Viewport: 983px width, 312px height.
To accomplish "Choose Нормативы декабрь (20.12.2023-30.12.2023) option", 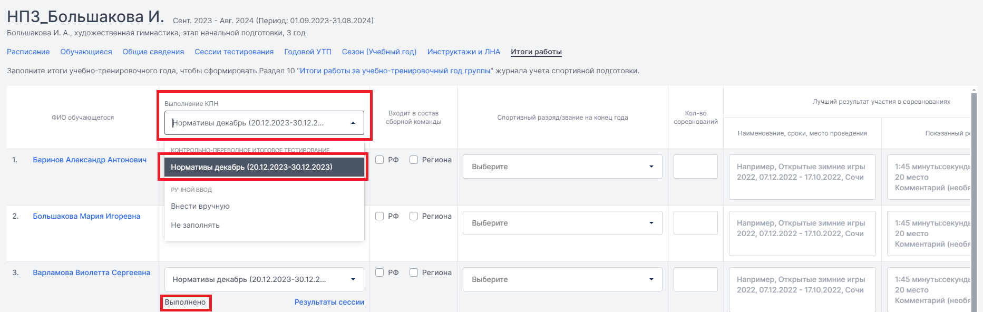I will 264,167.
